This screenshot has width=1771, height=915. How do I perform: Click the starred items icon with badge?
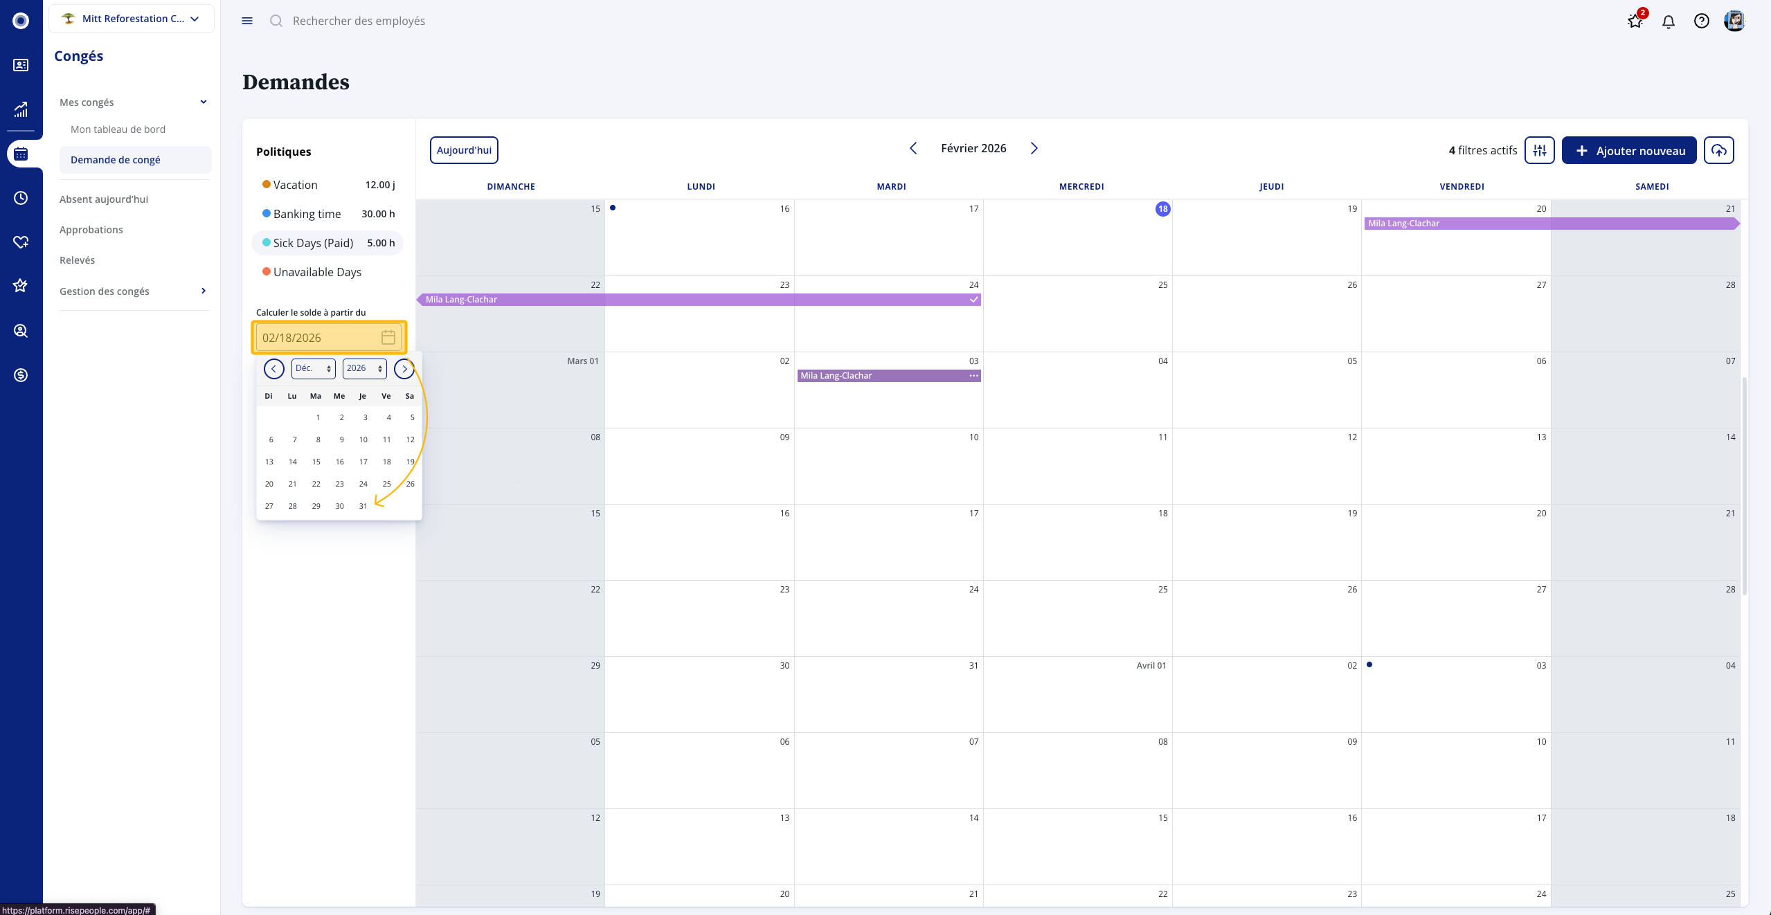[1635, 21]
